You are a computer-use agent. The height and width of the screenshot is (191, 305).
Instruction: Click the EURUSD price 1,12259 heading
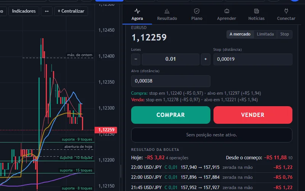149,37
